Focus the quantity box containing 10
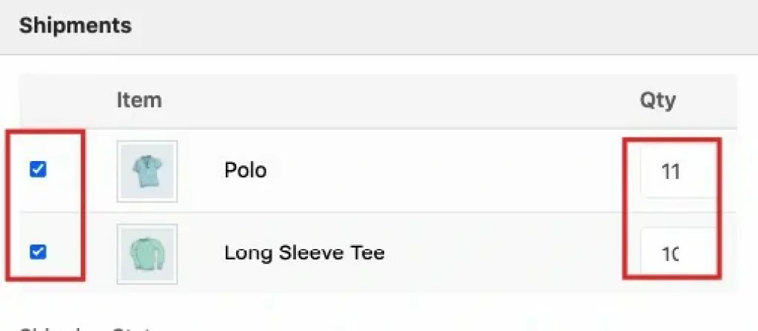The height and width of the screenshot is (331, 758). 679,252
